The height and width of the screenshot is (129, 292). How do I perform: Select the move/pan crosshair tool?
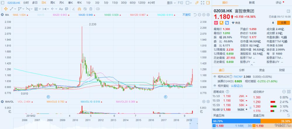[x=5, y=9]
